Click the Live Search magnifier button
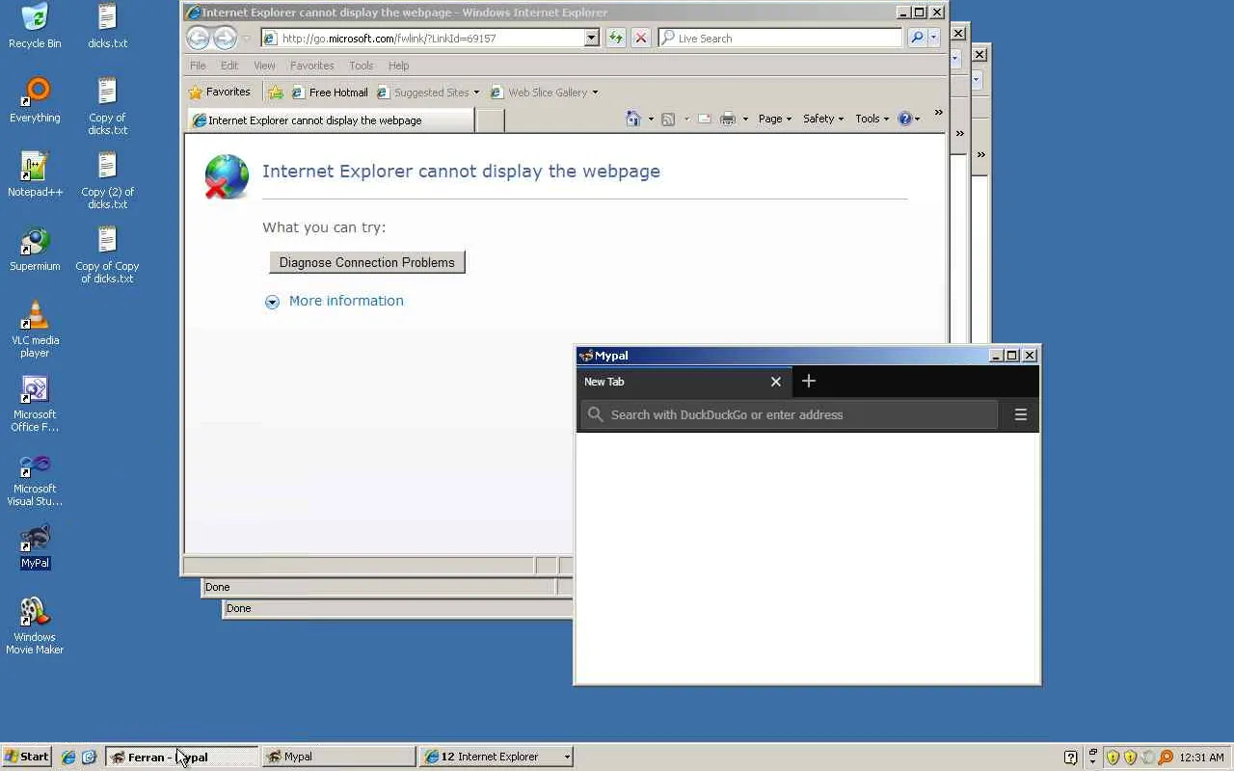The height and width of the screenshot is (771, 1234). (x=917, y=38)
